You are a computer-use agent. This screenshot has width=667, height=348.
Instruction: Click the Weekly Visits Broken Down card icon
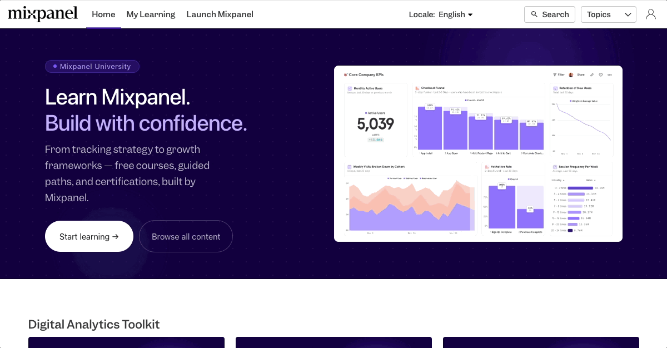point(350,167)
